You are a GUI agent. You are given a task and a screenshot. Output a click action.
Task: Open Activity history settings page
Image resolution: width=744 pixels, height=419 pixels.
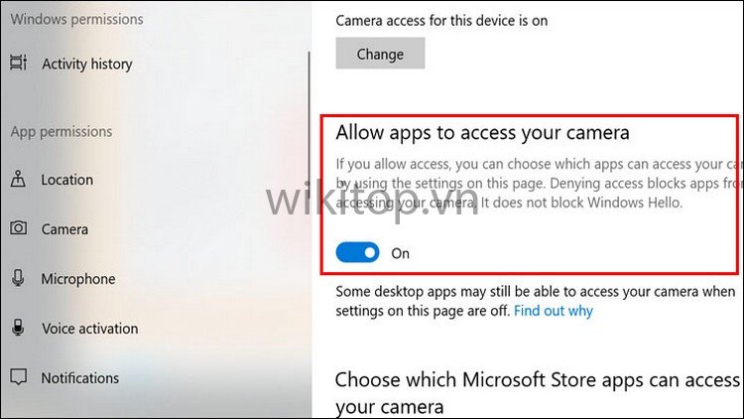click(x=87, y=64)
